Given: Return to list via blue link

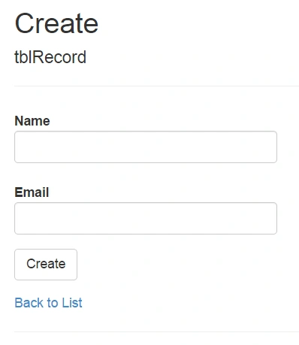Looking at the screenshot, I should (48, 303).
